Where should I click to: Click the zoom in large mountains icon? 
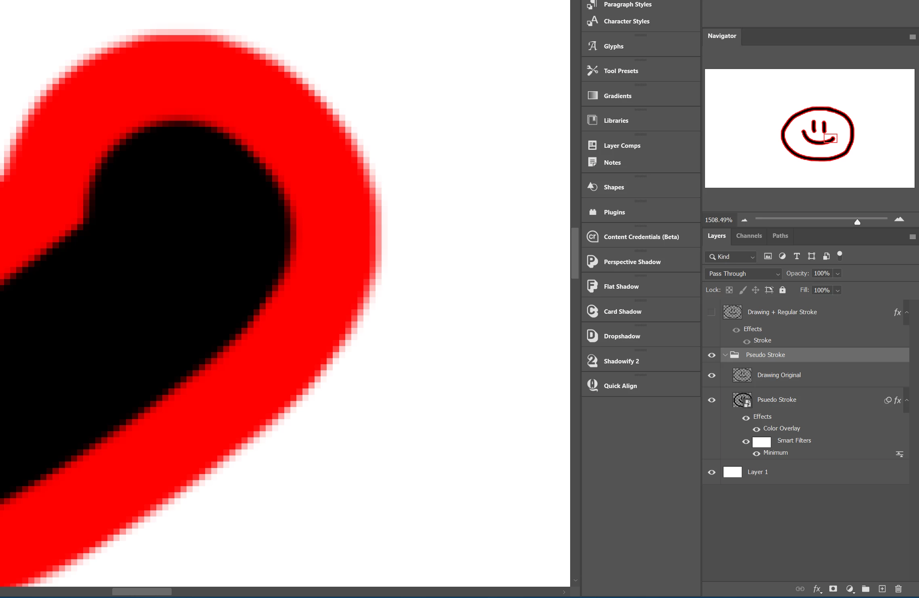(899, 219)
